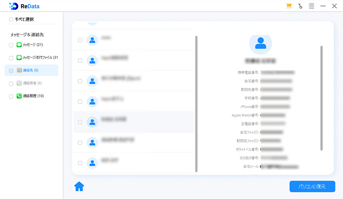The width and height of the screenshot is (343, 199).
Task: Select the 連絡先 (8) category
Action: [x=32, y=70]
